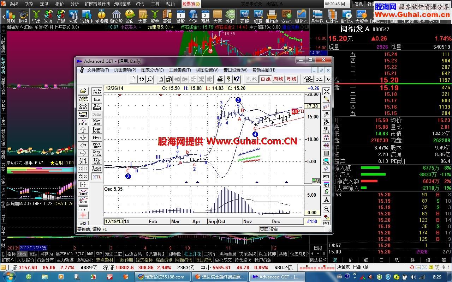Toggle the Trade Profile study
Screen dimensions: 452x282
click(97, 169)
